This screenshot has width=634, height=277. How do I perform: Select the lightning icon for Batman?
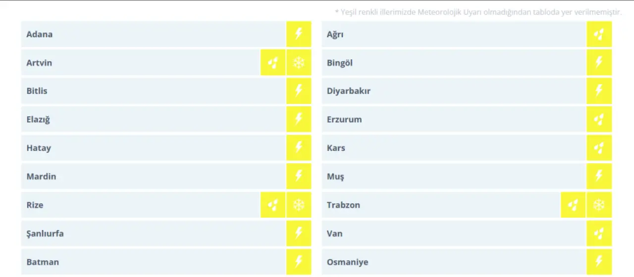pos(299,262)
